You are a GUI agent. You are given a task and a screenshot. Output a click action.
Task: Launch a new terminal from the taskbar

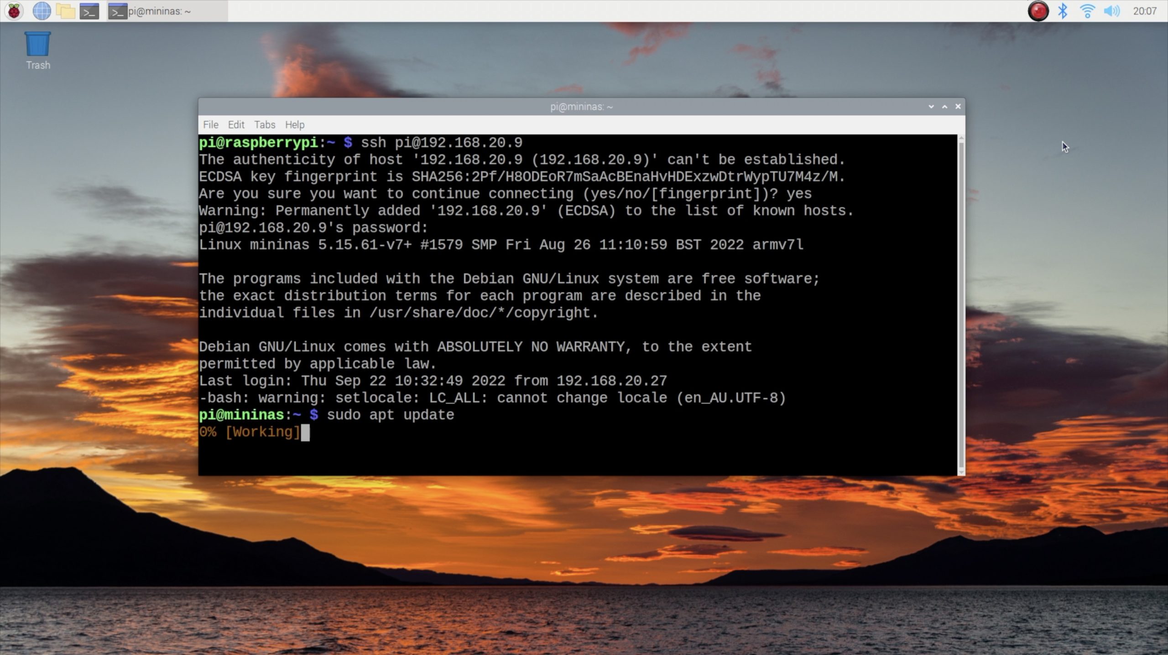[89, 11]
